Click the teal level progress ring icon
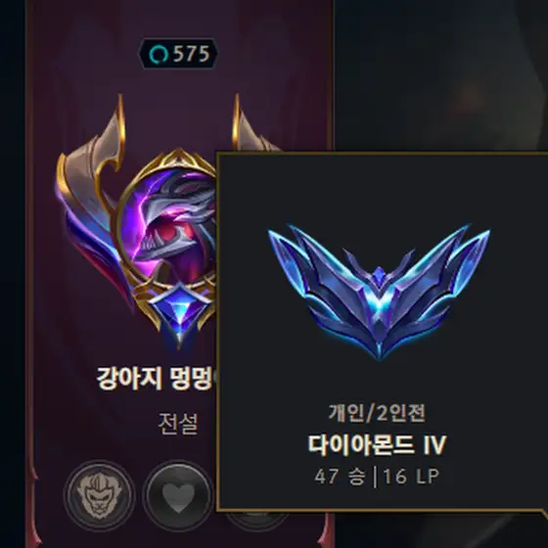This screenshot has width=548, height=548. pyautogui.click(x=159, y=55)
